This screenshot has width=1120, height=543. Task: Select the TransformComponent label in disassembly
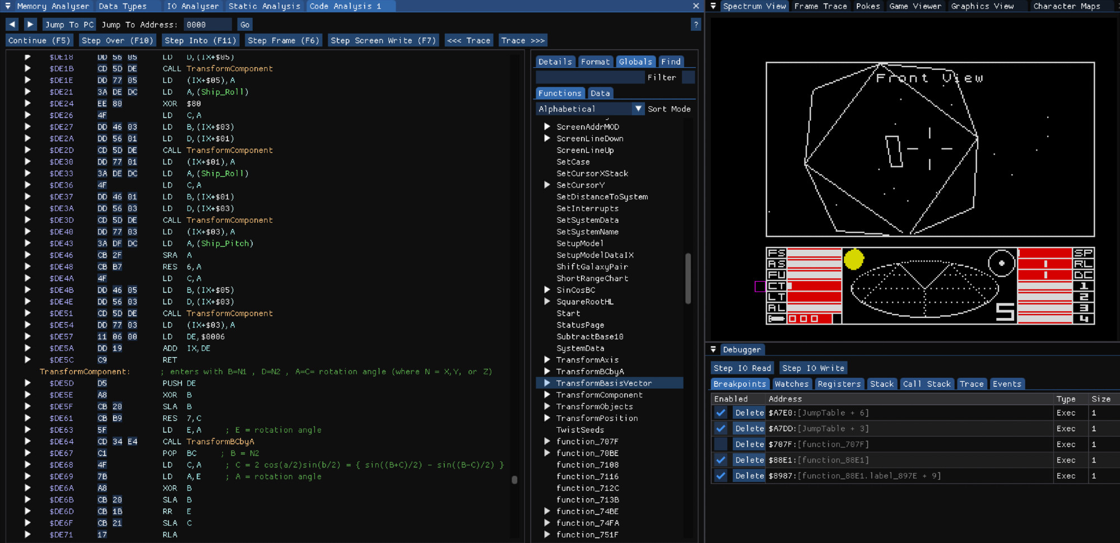(84, 372)
